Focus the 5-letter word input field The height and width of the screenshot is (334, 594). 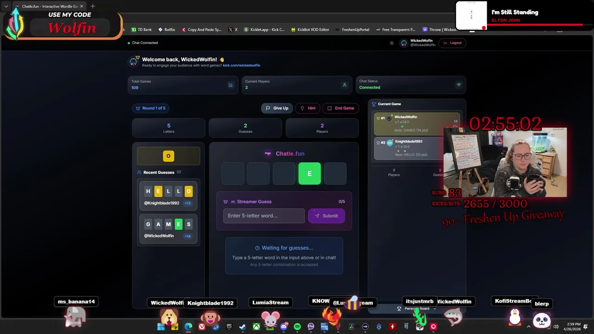click(264, 216)
